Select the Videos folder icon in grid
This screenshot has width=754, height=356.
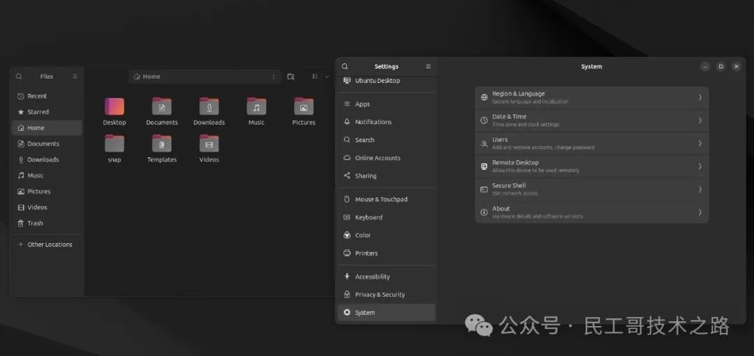point(209,144)
